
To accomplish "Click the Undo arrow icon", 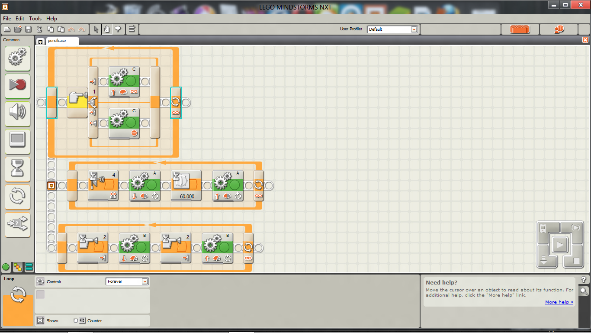I will (71, 29).
